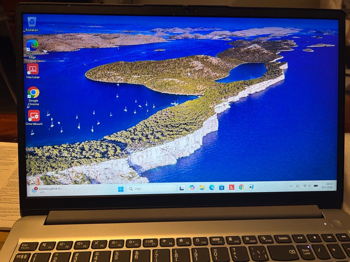
Task: Open Google Chrome from taskbar
Action: pos(241,187)
